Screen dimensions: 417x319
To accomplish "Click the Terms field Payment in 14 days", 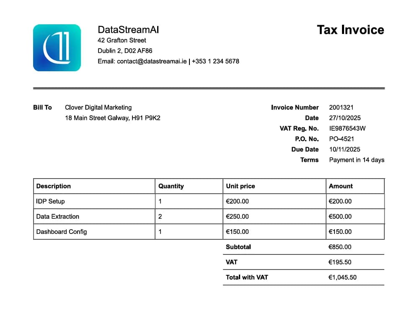I will tap(357, 160).
